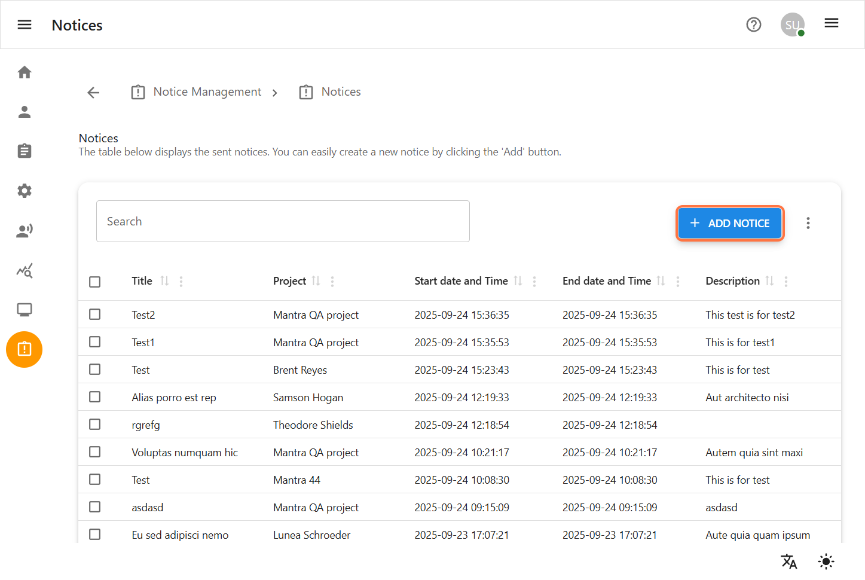Open the top-left hamburger menu

(25, 25)
